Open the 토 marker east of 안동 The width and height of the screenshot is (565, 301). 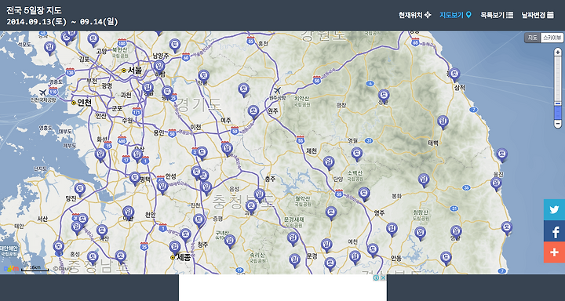(446, 258)
